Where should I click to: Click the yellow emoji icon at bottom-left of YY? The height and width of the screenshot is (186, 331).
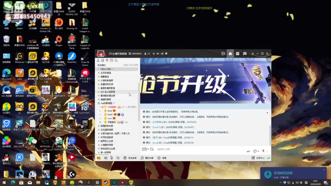[x=98, y=158]
